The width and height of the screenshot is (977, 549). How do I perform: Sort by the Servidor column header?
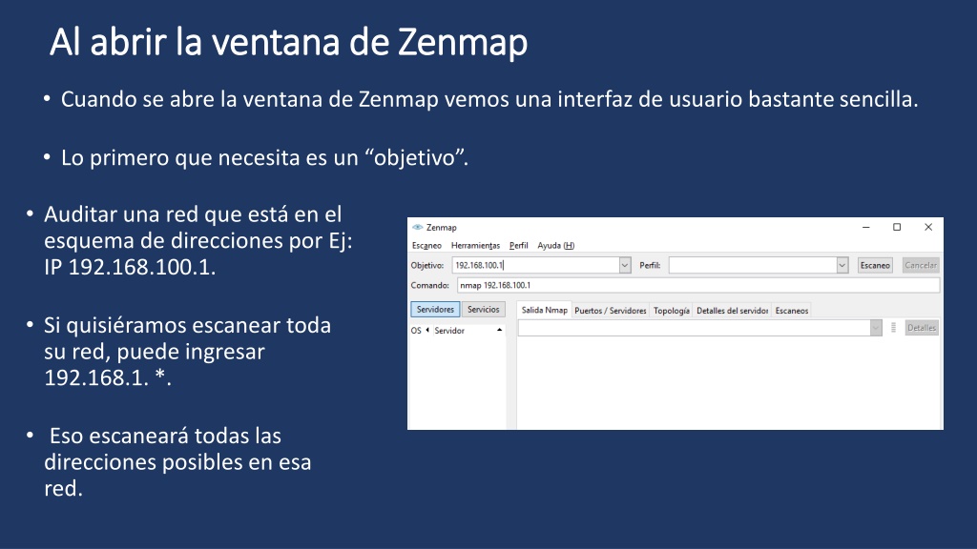click(x=449, y=331)
